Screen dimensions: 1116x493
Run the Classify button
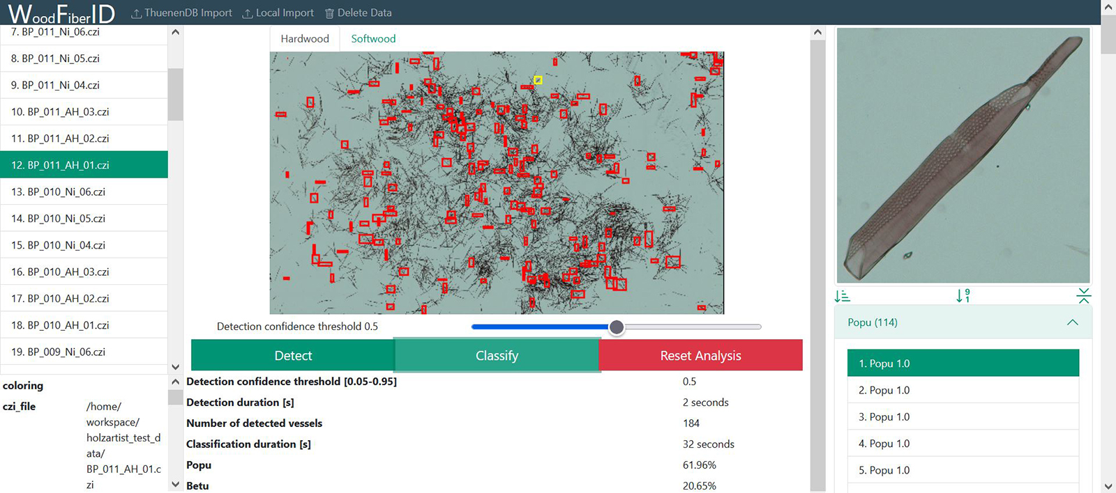point(497,356)
